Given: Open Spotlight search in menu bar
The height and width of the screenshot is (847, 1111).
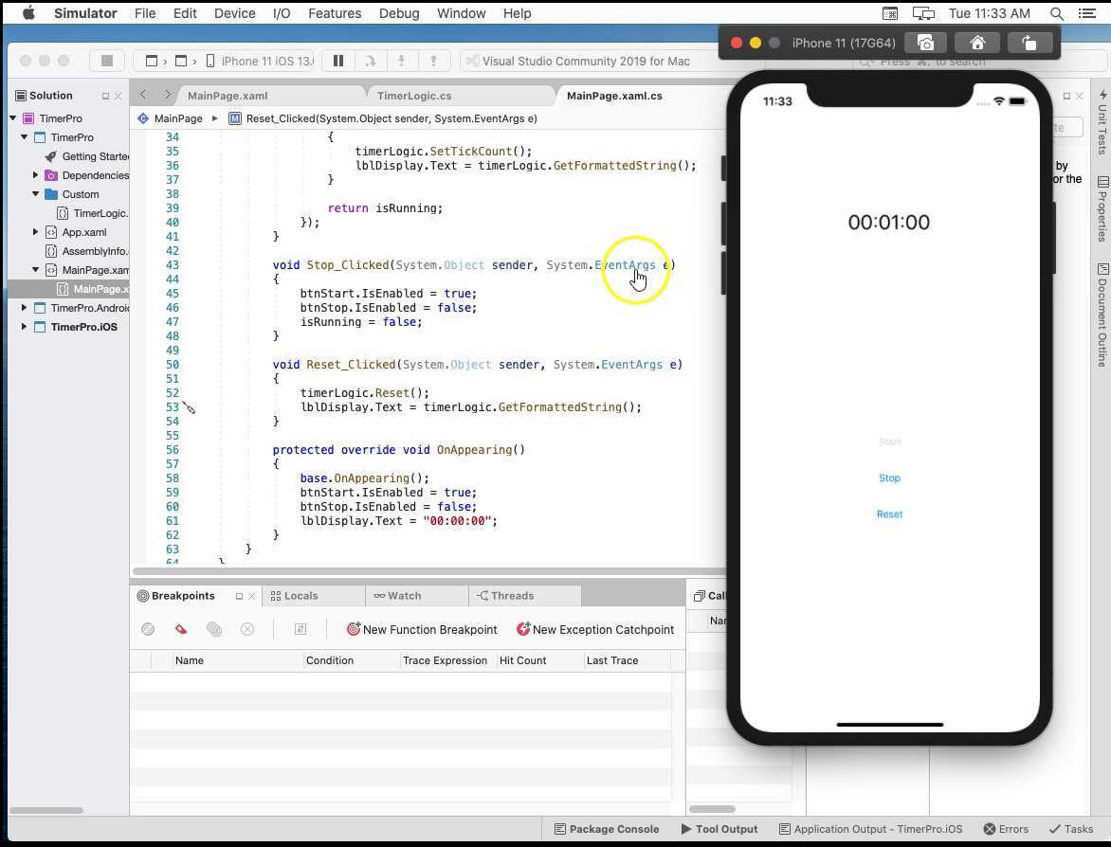Looking at the screenshot, I should pyautogui.click(x=1055, y=13).
